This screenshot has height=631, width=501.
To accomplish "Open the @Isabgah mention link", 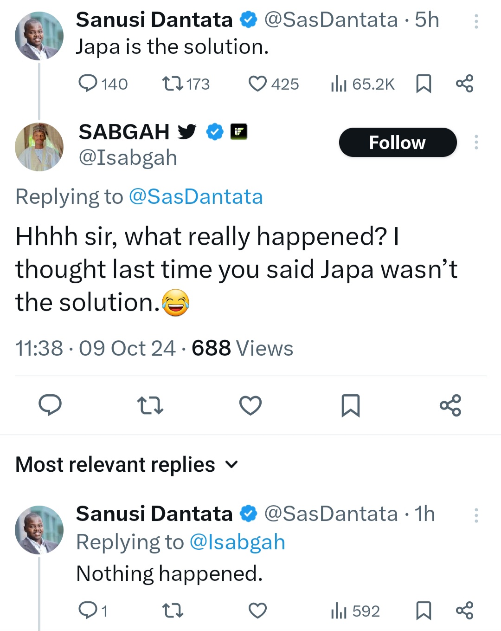I will pyautogui.click(x=237, y=542).
